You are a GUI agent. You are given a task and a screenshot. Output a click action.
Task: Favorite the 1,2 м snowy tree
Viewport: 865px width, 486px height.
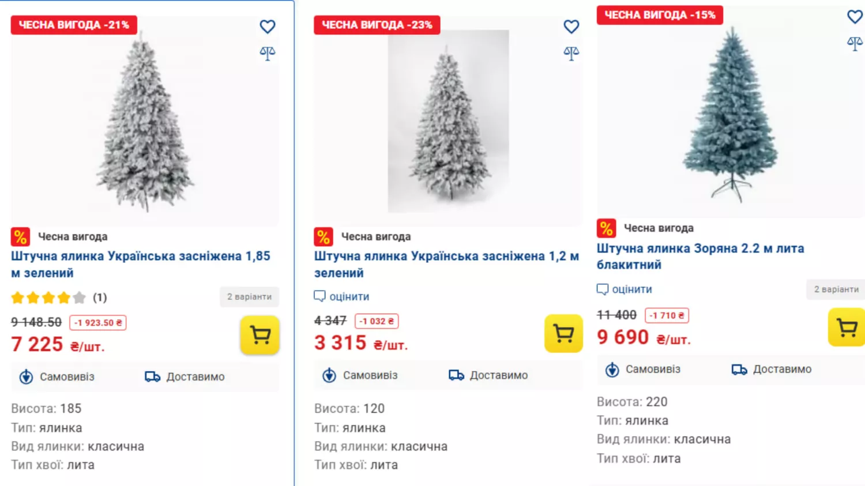coord(571,27)
